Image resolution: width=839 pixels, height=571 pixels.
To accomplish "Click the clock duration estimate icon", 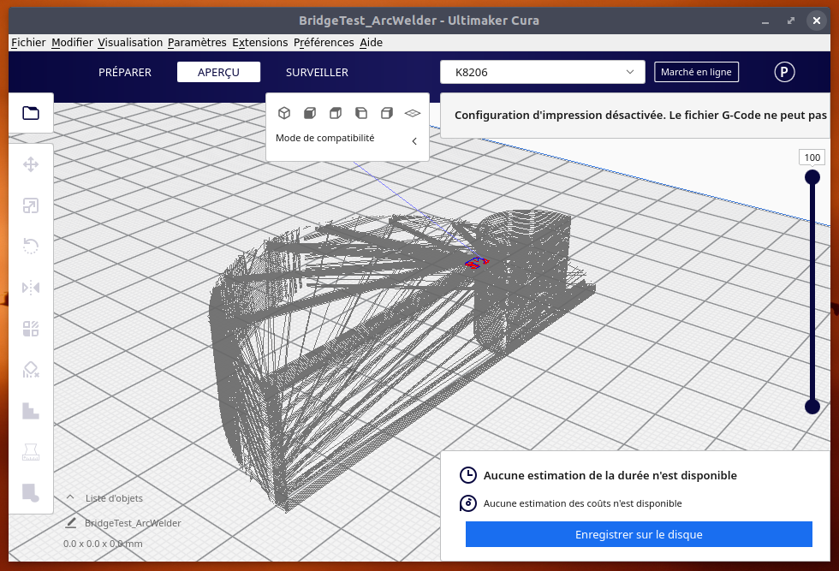I will coord(468,475).
